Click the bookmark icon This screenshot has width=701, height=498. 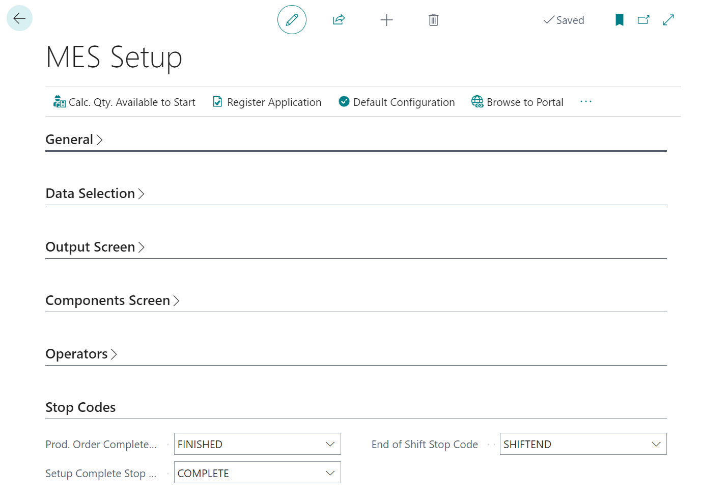(619, 20)
